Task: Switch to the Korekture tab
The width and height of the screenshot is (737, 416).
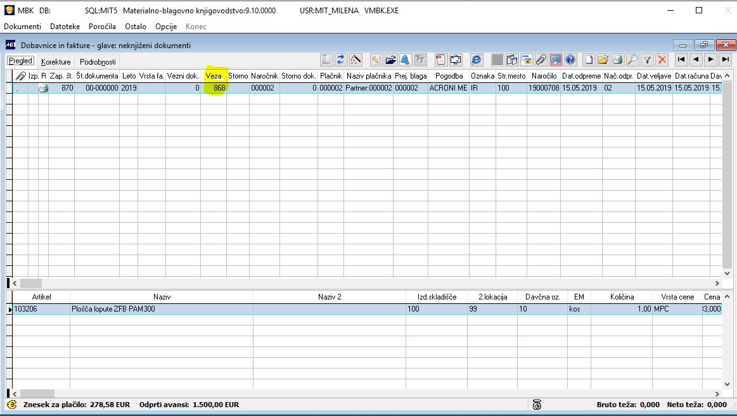Action: [56, 61]
